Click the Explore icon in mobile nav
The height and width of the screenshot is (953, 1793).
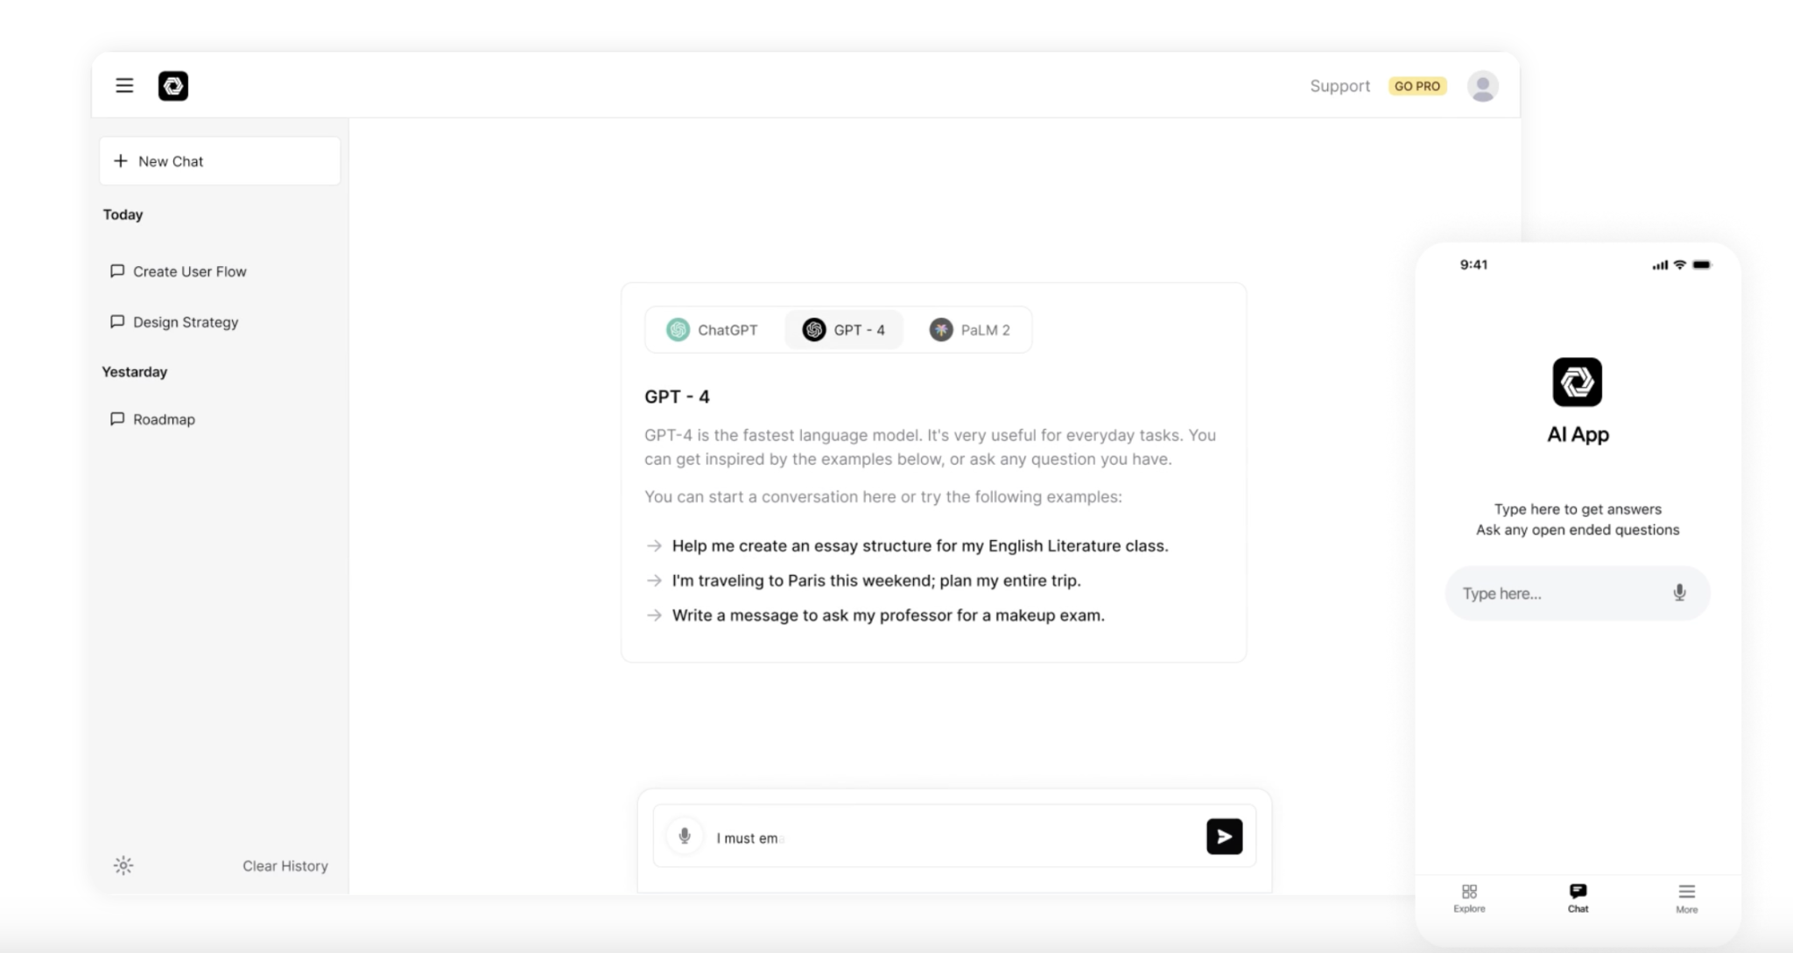(x=1469, y=896)
